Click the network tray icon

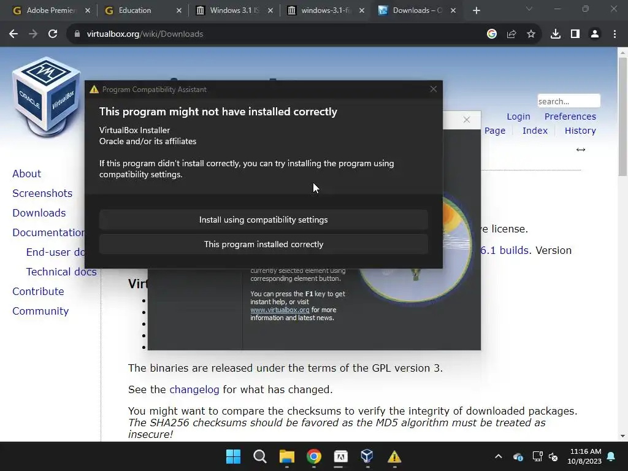pyautogui.click(x=537, y=456)
